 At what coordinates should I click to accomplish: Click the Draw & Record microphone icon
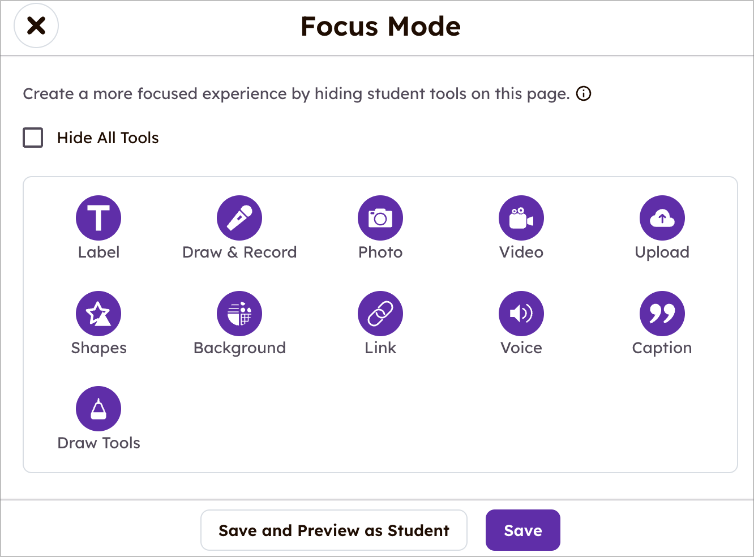point(239,217)
